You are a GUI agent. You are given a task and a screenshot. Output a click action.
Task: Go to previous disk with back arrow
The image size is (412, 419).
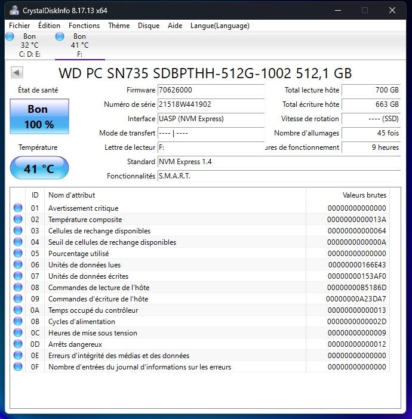pos(17,72)
